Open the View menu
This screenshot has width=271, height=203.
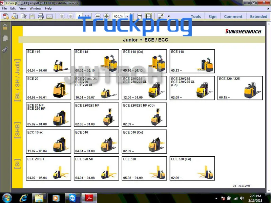coord(23,8)
